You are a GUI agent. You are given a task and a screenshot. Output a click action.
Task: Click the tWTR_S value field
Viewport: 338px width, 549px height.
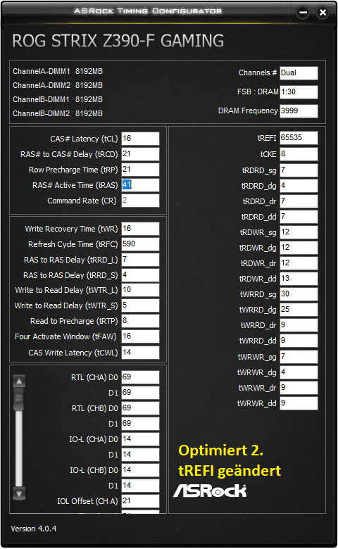tap(140, 305)
